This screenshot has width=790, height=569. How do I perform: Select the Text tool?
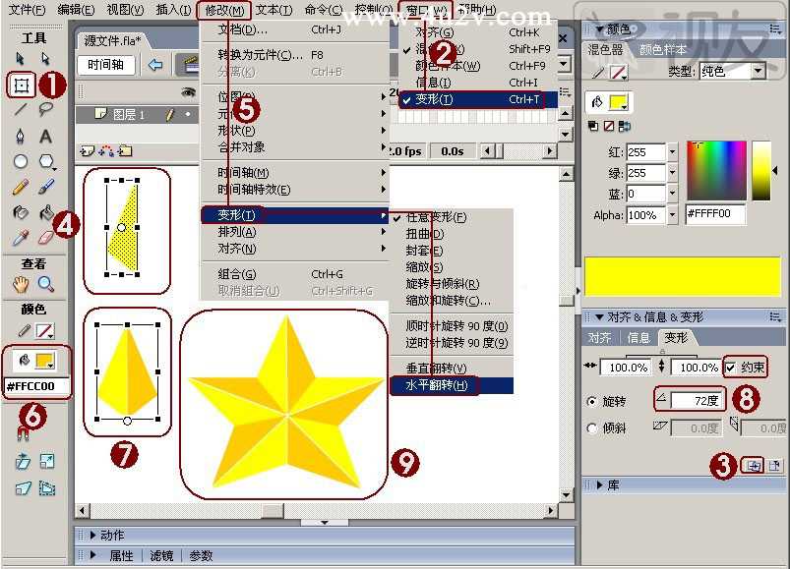click(46, 137)
